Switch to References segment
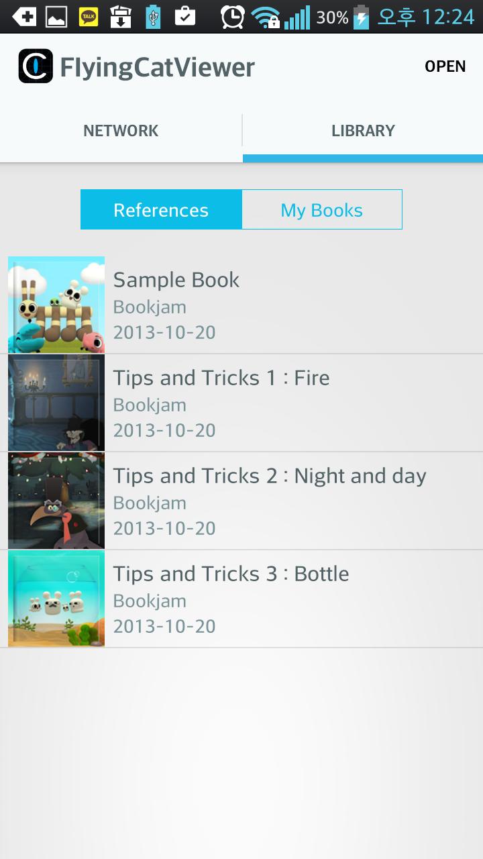Screen dimensions: 483x859 pos(161,210)
